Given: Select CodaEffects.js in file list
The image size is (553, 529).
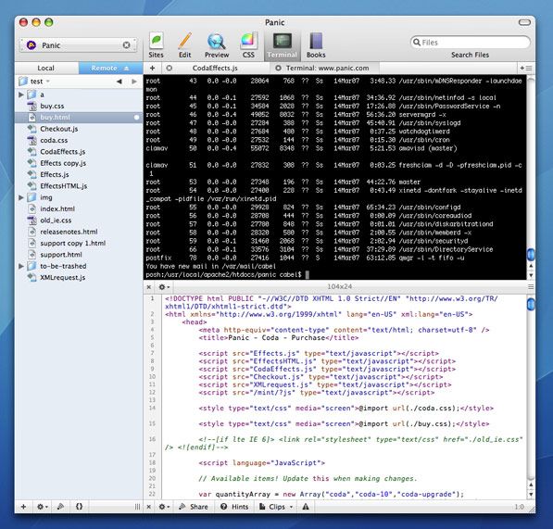Looking at the screenshot, I should [x=79, y=152].
